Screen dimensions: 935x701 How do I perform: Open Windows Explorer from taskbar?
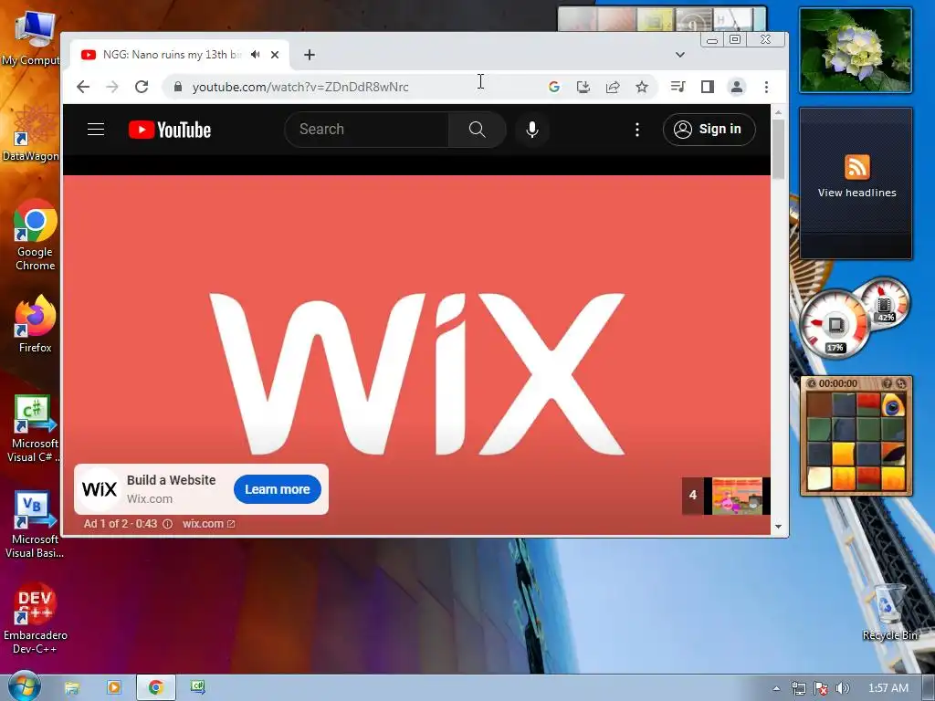click(x=71, y=688)
